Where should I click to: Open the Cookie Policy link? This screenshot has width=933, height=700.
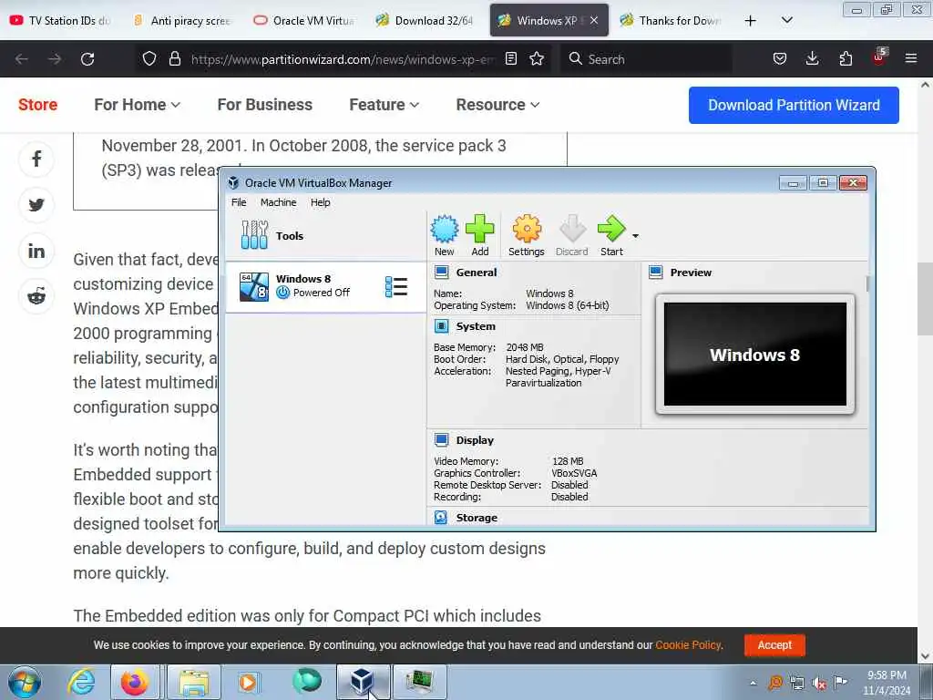click(x=688, y=645)
